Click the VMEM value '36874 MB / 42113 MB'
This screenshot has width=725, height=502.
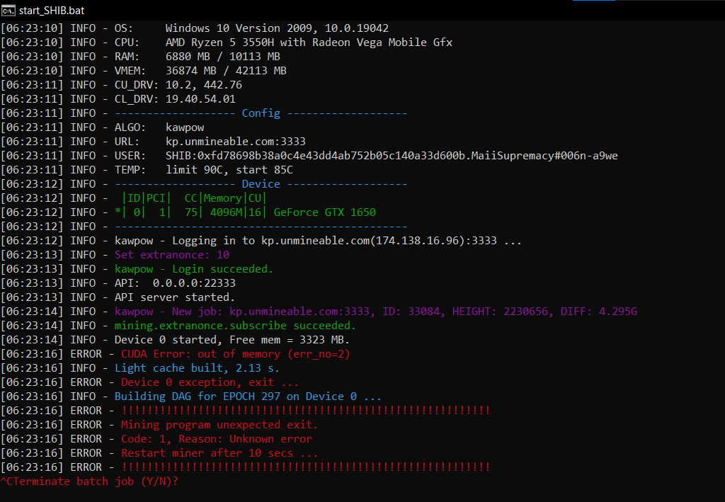[x=226, y=71]
